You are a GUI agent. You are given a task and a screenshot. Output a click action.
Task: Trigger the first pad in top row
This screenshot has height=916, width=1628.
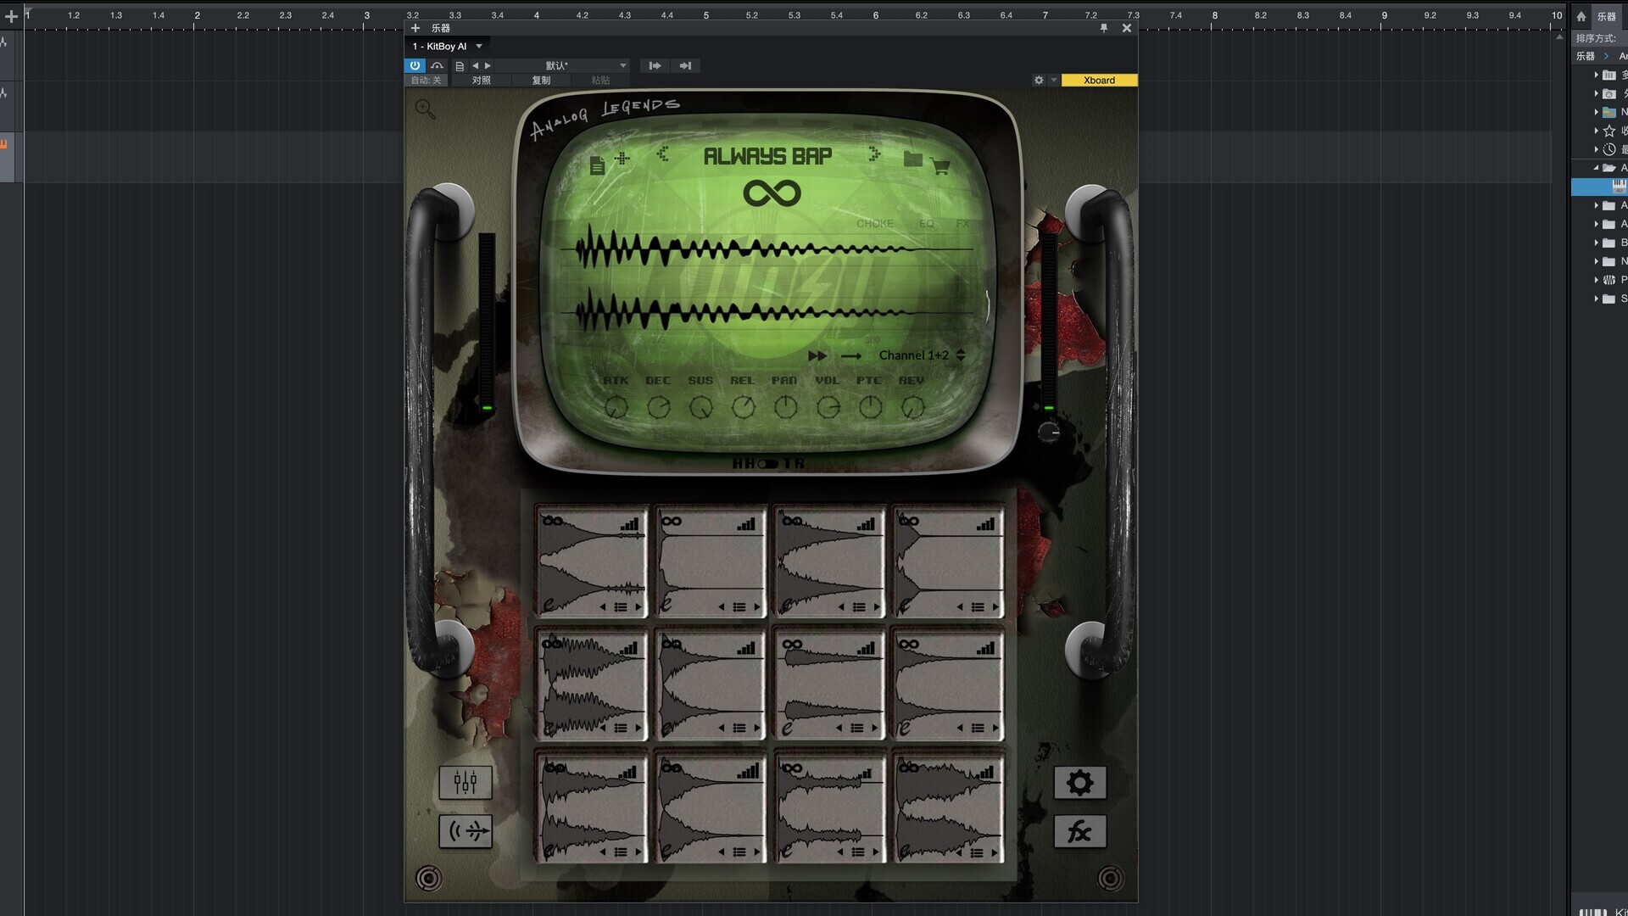click(591, 561)
